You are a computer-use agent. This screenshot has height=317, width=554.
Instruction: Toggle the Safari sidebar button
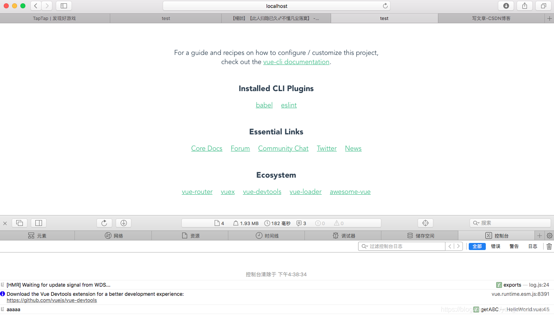pos(64,6)
